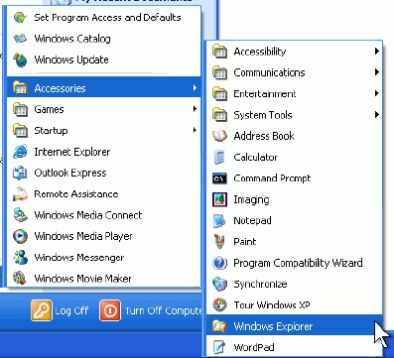Click the Tour Windows XP icon
The image size is (394, 358).
[x=219, y=305]
